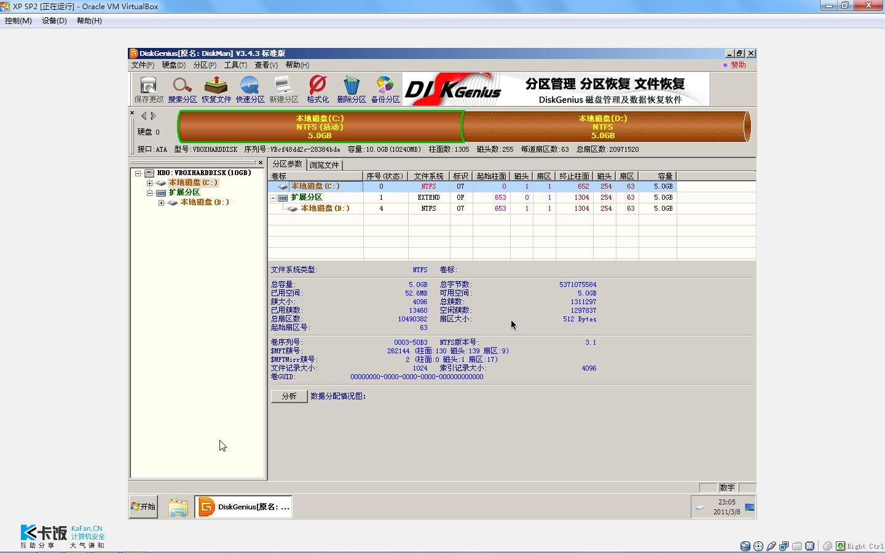Open VirtualBox 控制(M) menu
This screenshot has width=885, height=553.
coord(18,21)
